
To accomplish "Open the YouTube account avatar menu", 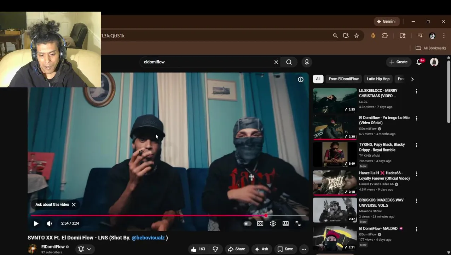I will 434,62.
